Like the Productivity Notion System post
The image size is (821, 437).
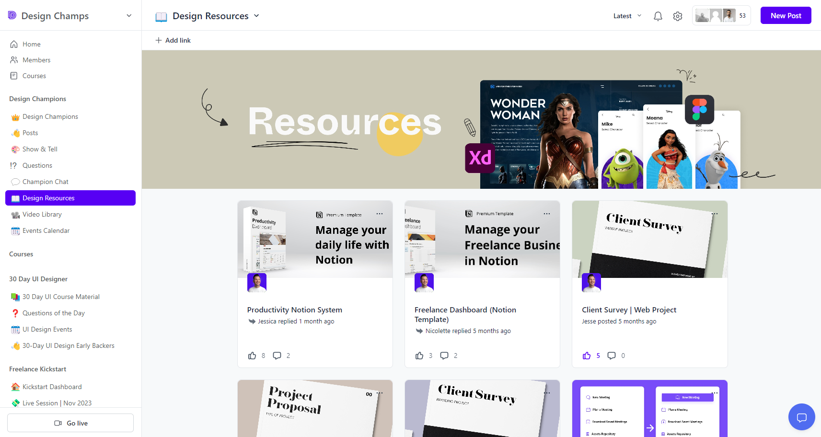[252, 356]
